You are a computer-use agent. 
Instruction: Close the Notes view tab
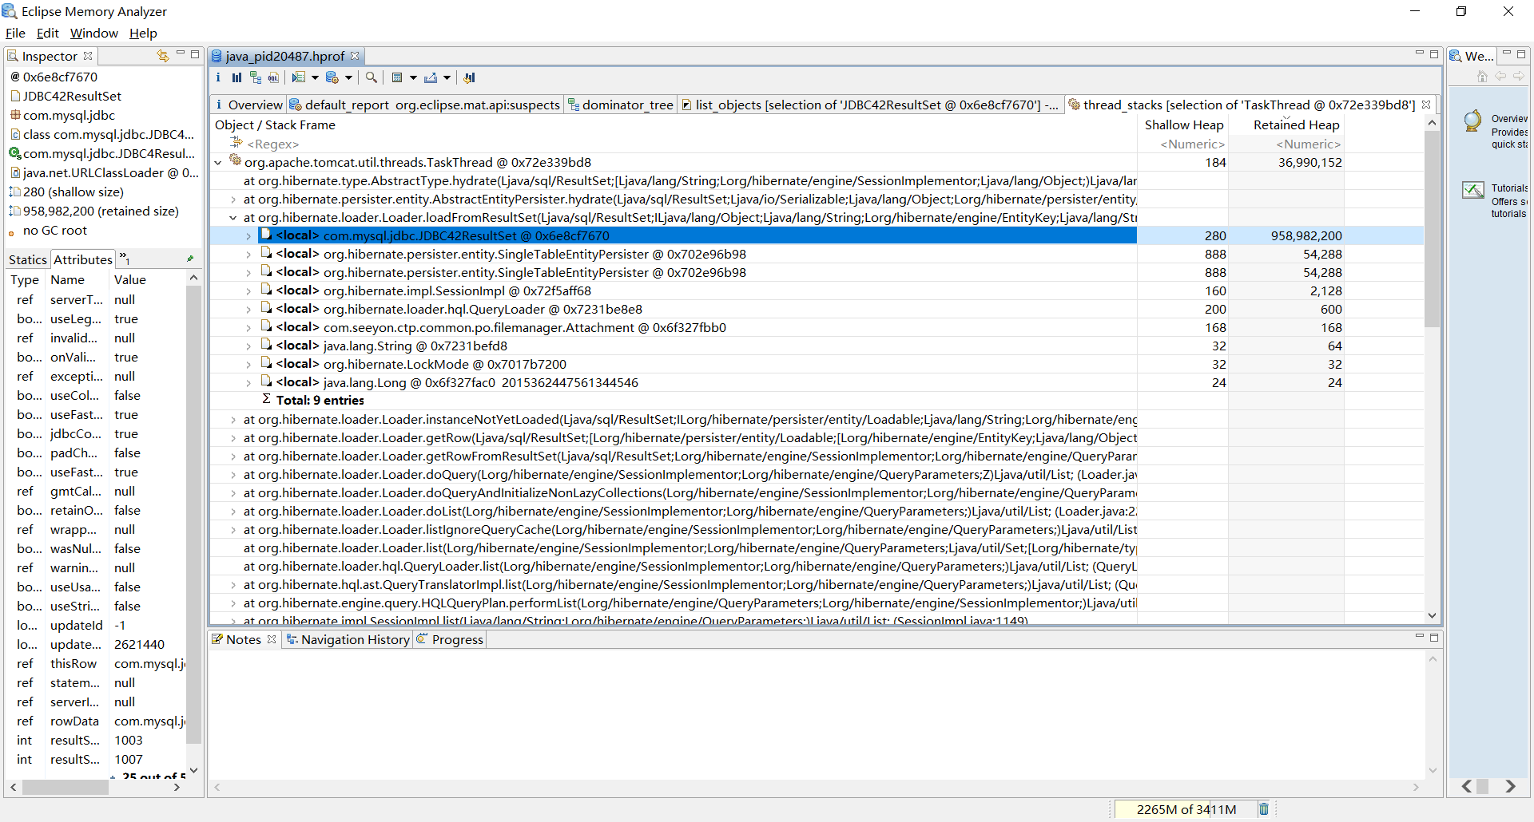272,639
